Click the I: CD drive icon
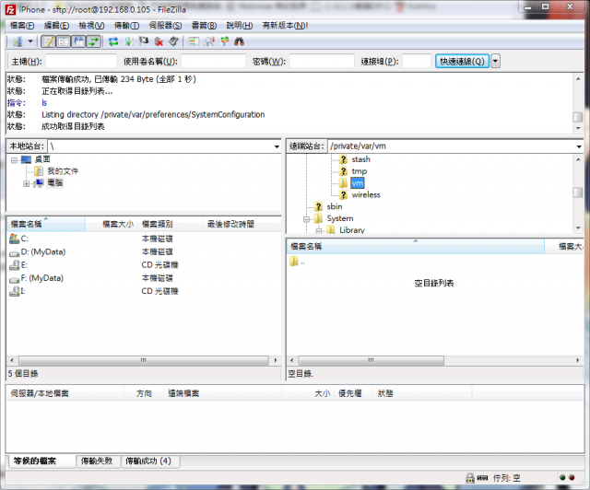The width and height of the screenshot is (590, 490). (15, 291)
